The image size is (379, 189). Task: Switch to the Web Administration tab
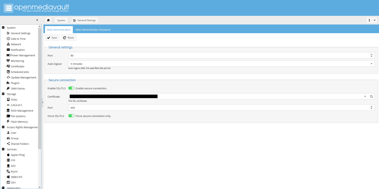59,30
